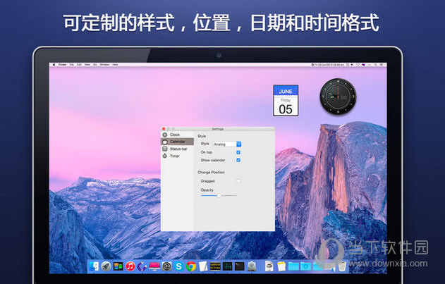Uncheck the On top checkbox

coord(238,152)
